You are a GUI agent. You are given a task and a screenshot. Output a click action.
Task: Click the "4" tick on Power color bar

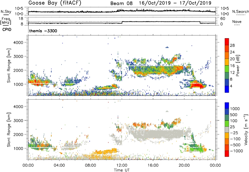click(x=231, y=86)
